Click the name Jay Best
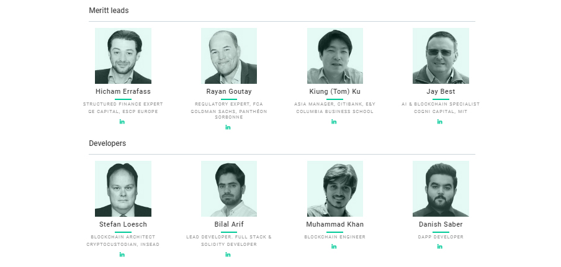561x267 pixels. [441, 91]
